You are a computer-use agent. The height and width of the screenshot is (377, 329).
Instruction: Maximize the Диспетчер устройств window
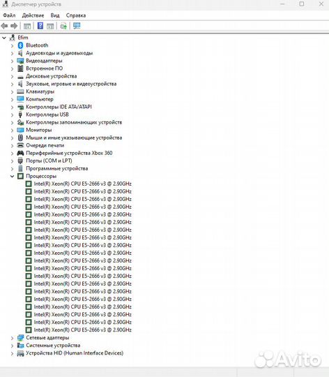pos(302,4)
